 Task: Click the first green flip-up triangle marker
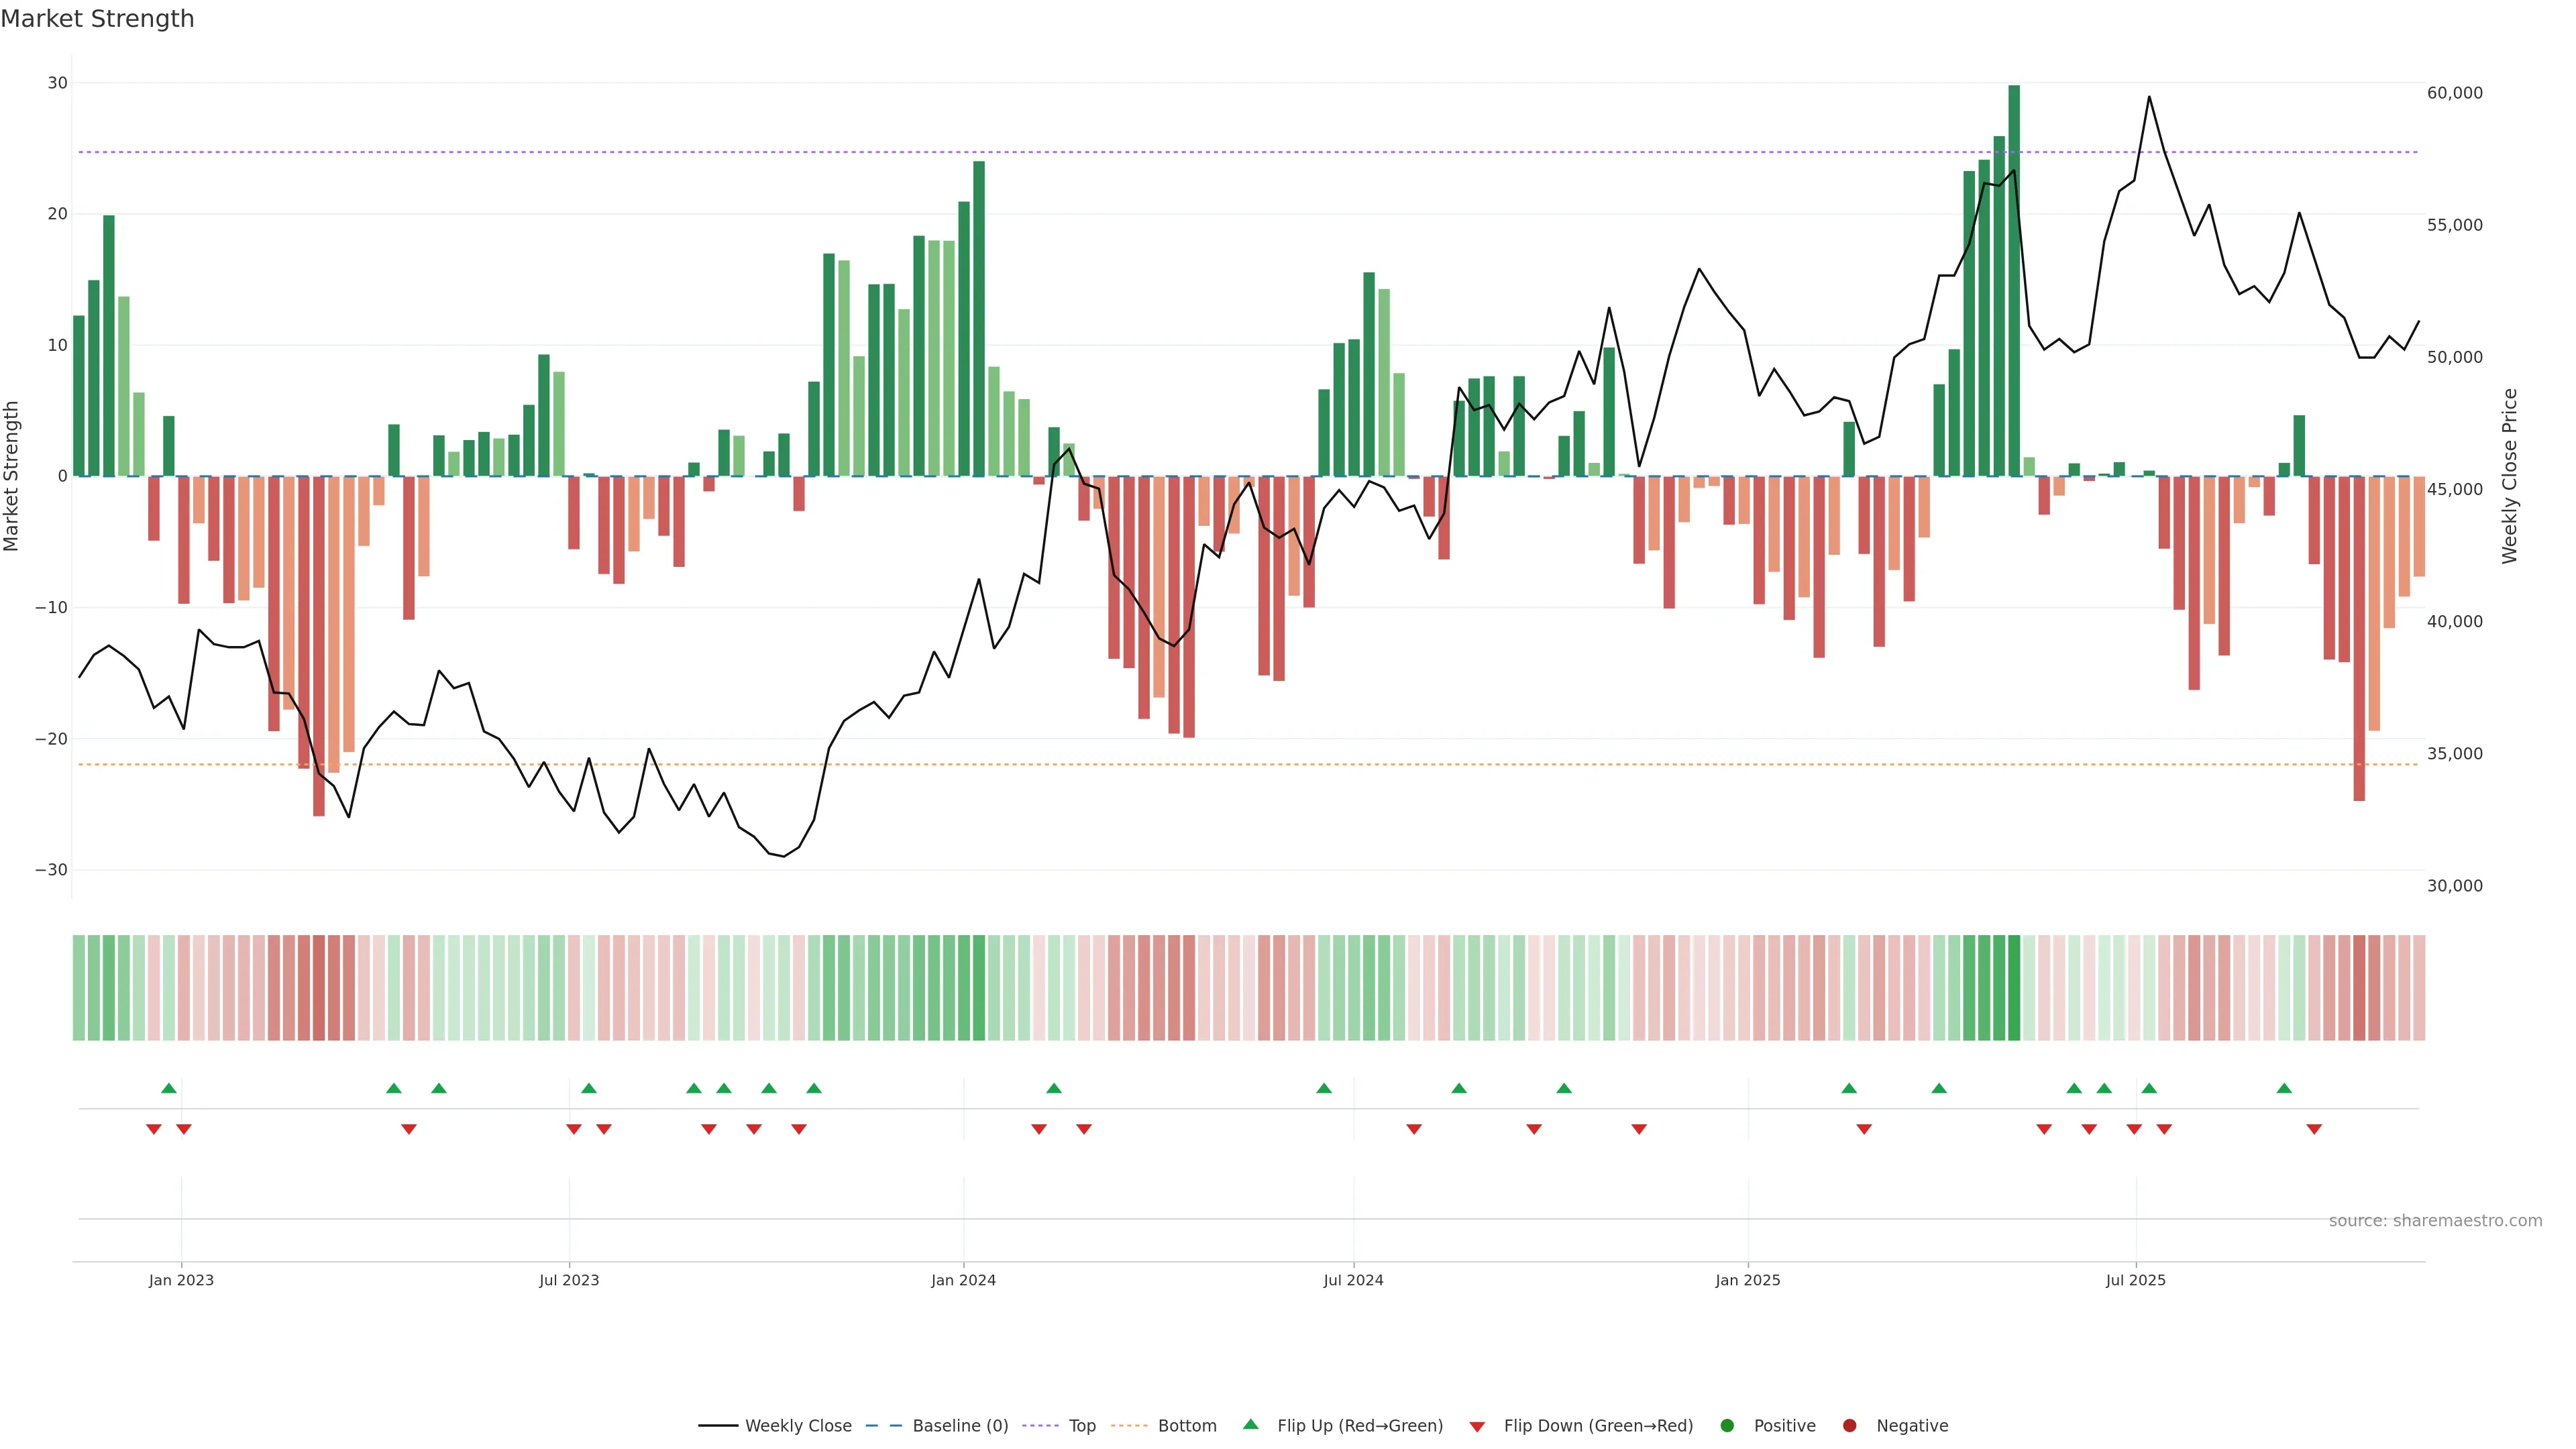[x=169, y=1088]
